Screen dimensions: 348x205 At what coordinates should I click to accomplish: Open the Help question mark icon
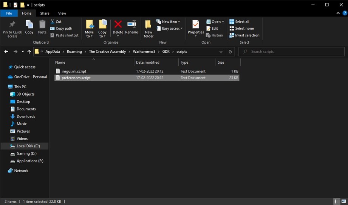pyautogui.click(x=345, y=13)
